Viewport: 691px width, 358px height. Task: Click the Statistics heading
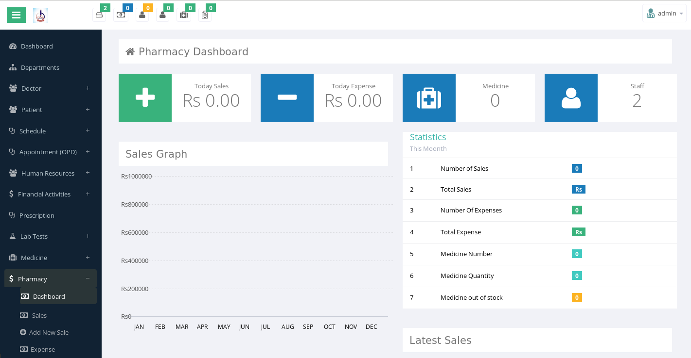point(428,137)
